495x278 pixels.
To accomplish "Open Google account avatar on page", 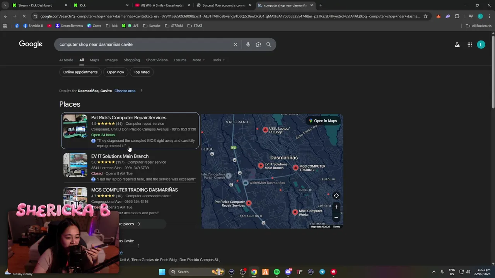I will click(481, 45).
